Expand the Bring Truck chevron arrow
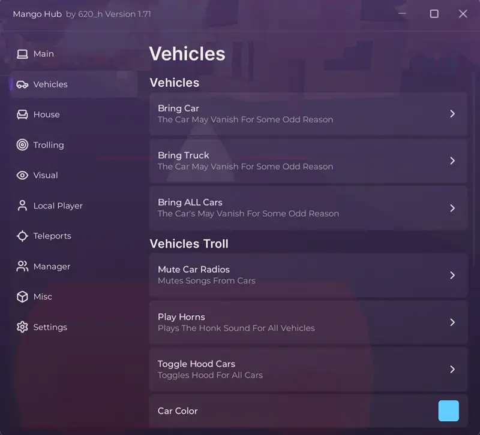 (452, 161)
